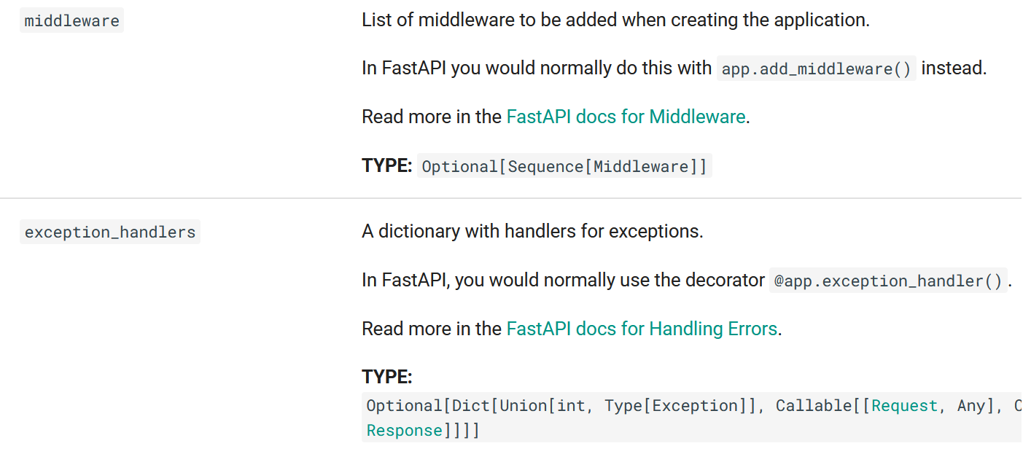The width and height of the screenshot is (1023, 454).
Task: Click the app.add_middleware() inline code
Action: tap(817, 69)
